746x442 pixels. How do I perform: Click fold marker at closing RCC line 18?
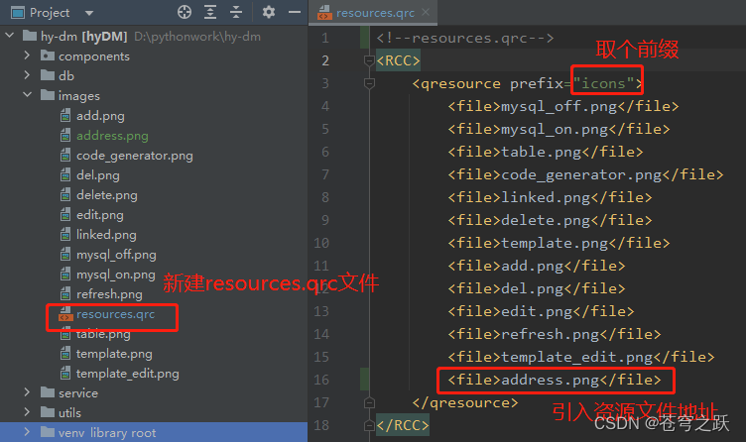click(x=369, y=425)
